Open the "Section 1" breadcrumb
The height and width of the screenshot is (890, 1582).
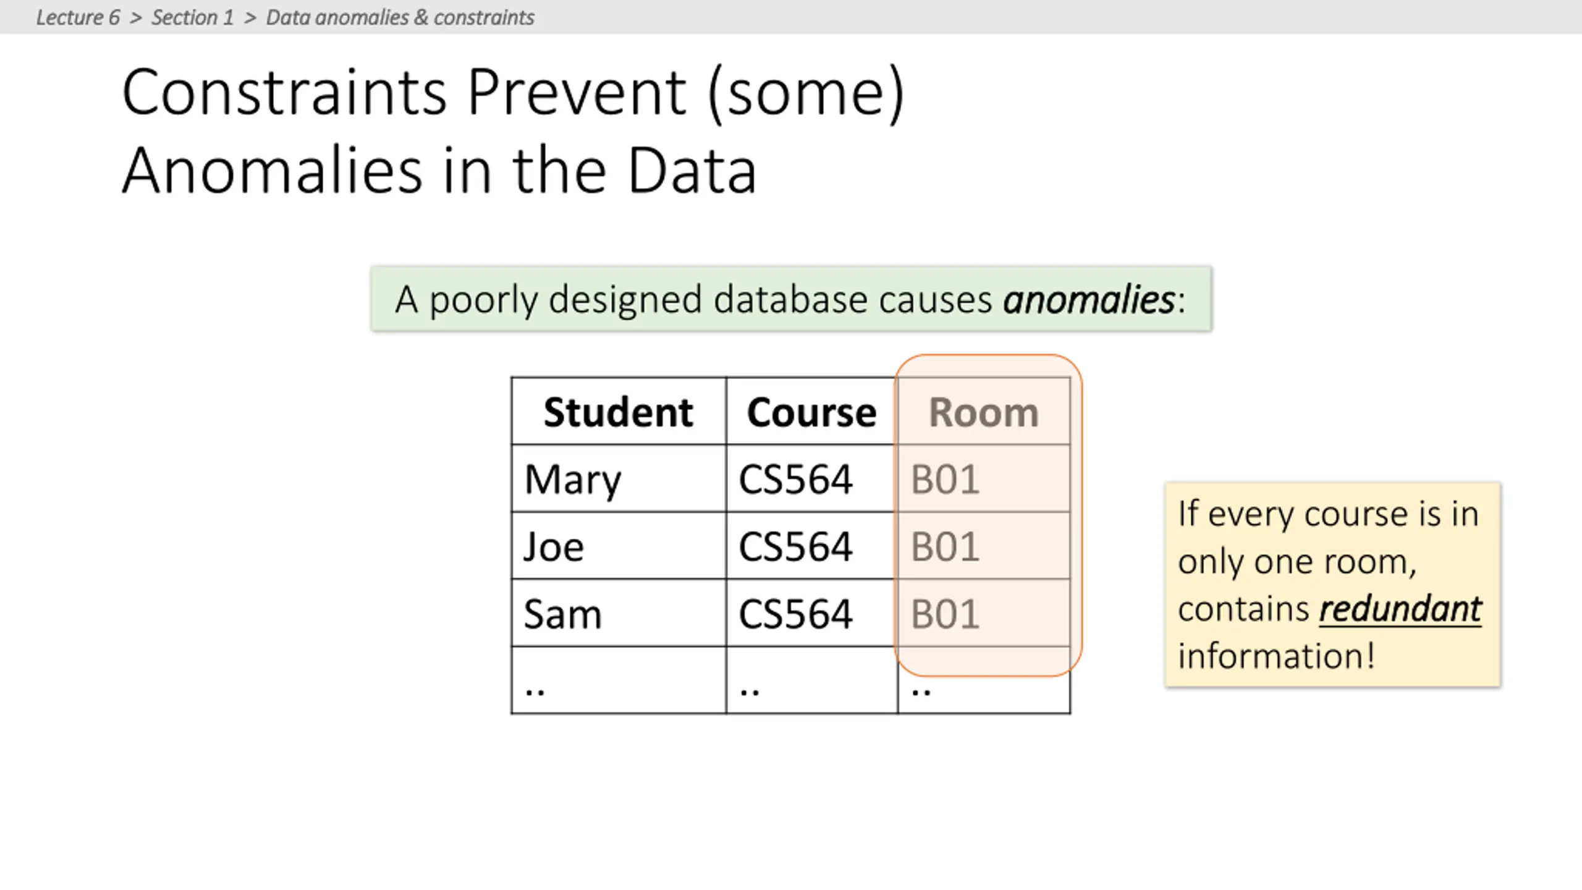click(x=193, y=17)
